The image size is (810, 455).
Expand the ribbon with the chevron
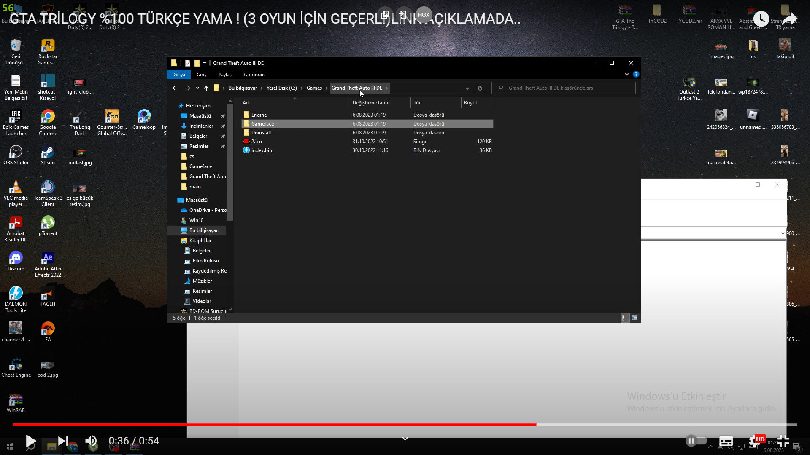[626, 74]
